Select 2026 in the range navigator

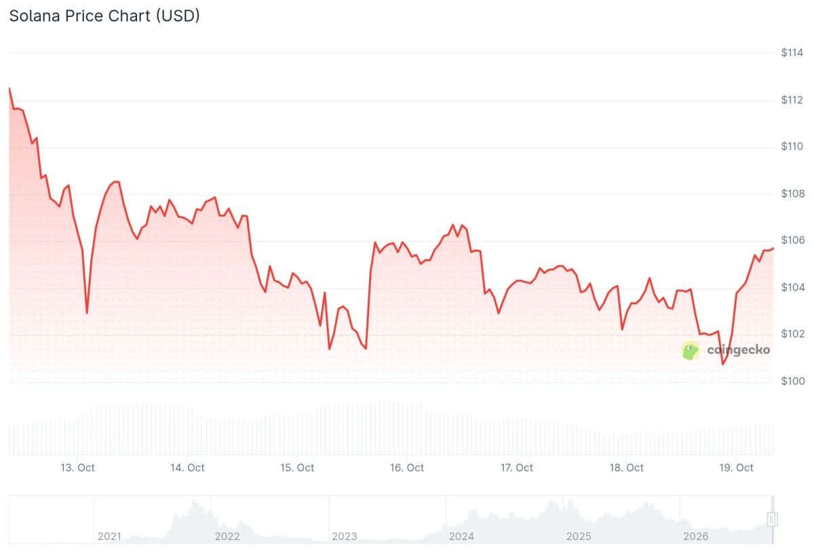click(695, 537)
